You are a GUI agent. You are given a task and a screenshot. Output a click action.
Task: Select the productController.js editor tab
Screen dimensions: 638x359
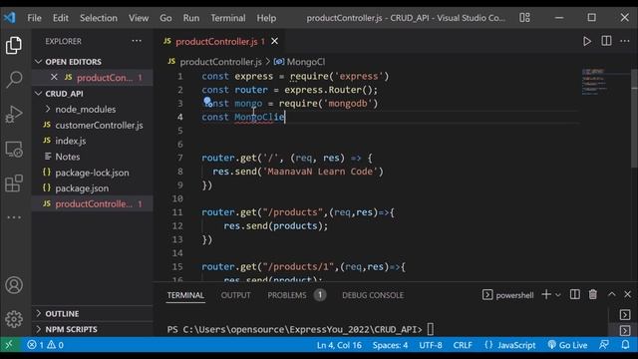point(219,41)
